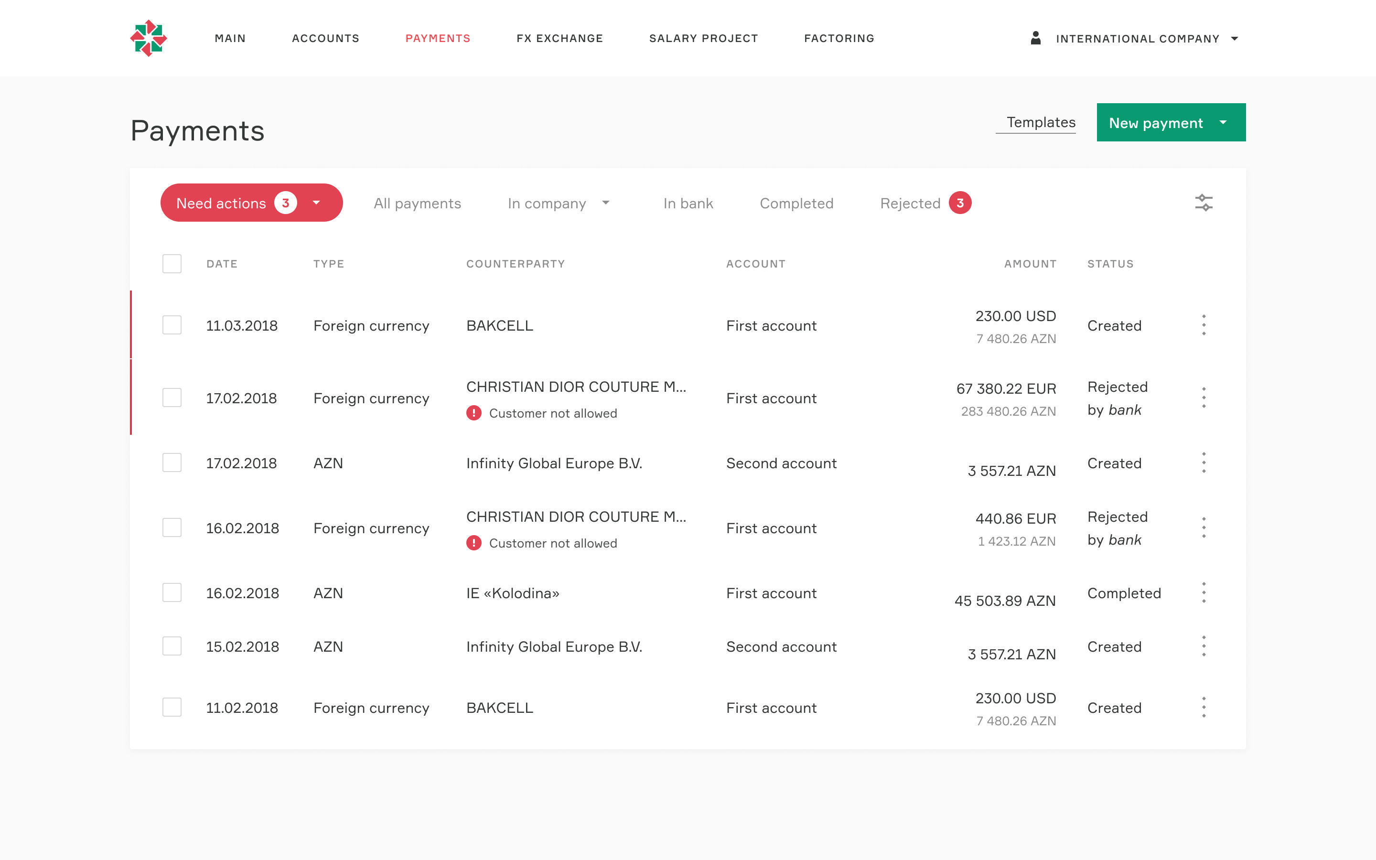1376x860 pixels.
Task: Open the Templates link
Action: pyautogui.click(x=1041, y=122)
